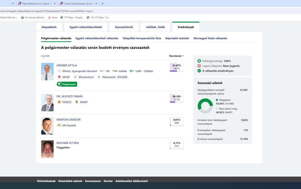Image resolution: width=301 pixels, height=189 pixels.
Task: Select the Szavazókörök tab
Action: 124,27
